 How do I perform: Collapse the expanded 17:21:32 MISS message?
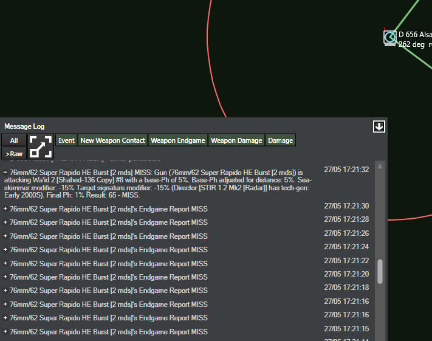pyautogui.click(x=5, y=172)
